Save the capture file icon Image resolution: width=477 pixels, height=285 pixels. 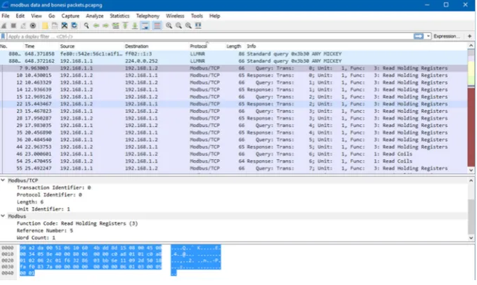coord(55,26)
